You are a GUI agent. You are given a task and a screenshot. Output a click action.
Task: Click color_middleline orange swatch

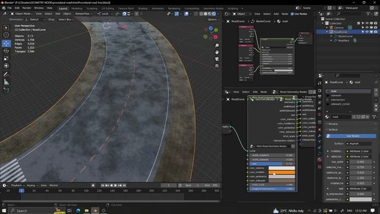pyautogui.click(x=281, y=172)
